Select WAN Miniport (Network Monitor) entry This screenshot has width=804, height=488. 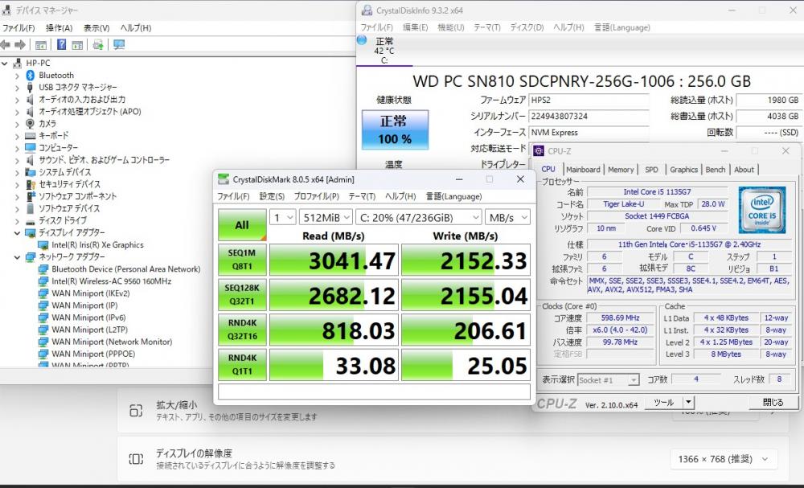tap(112, 342)
